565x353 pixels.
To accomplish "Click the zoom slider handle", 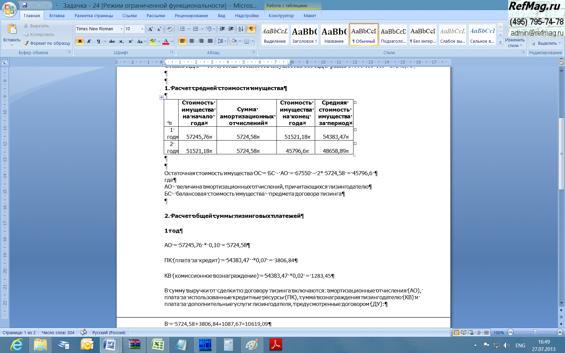I will coord(535,332).
